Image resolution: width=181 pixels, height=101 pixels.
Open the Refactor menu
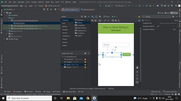pyautogui.click(x=41, y=2)
